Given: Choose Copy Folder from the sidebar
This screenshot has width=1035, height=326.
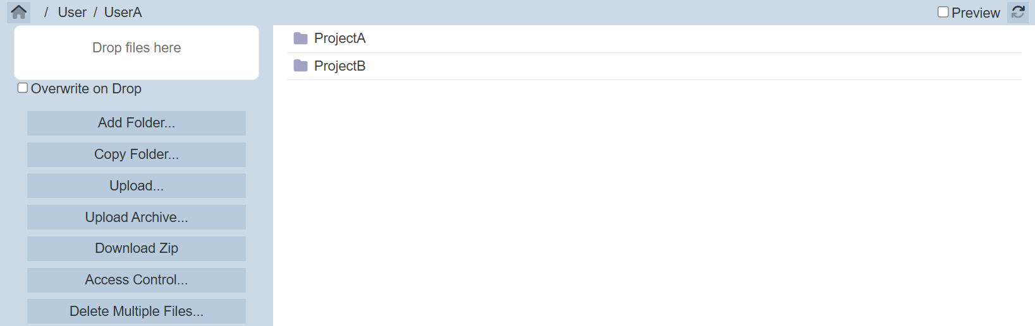Looking at the screenshot, I should [137, 154].
